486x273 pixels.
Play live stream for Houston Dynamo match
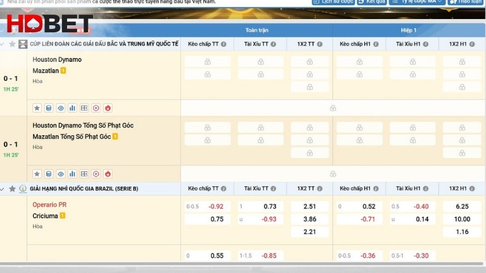(96, 108)
